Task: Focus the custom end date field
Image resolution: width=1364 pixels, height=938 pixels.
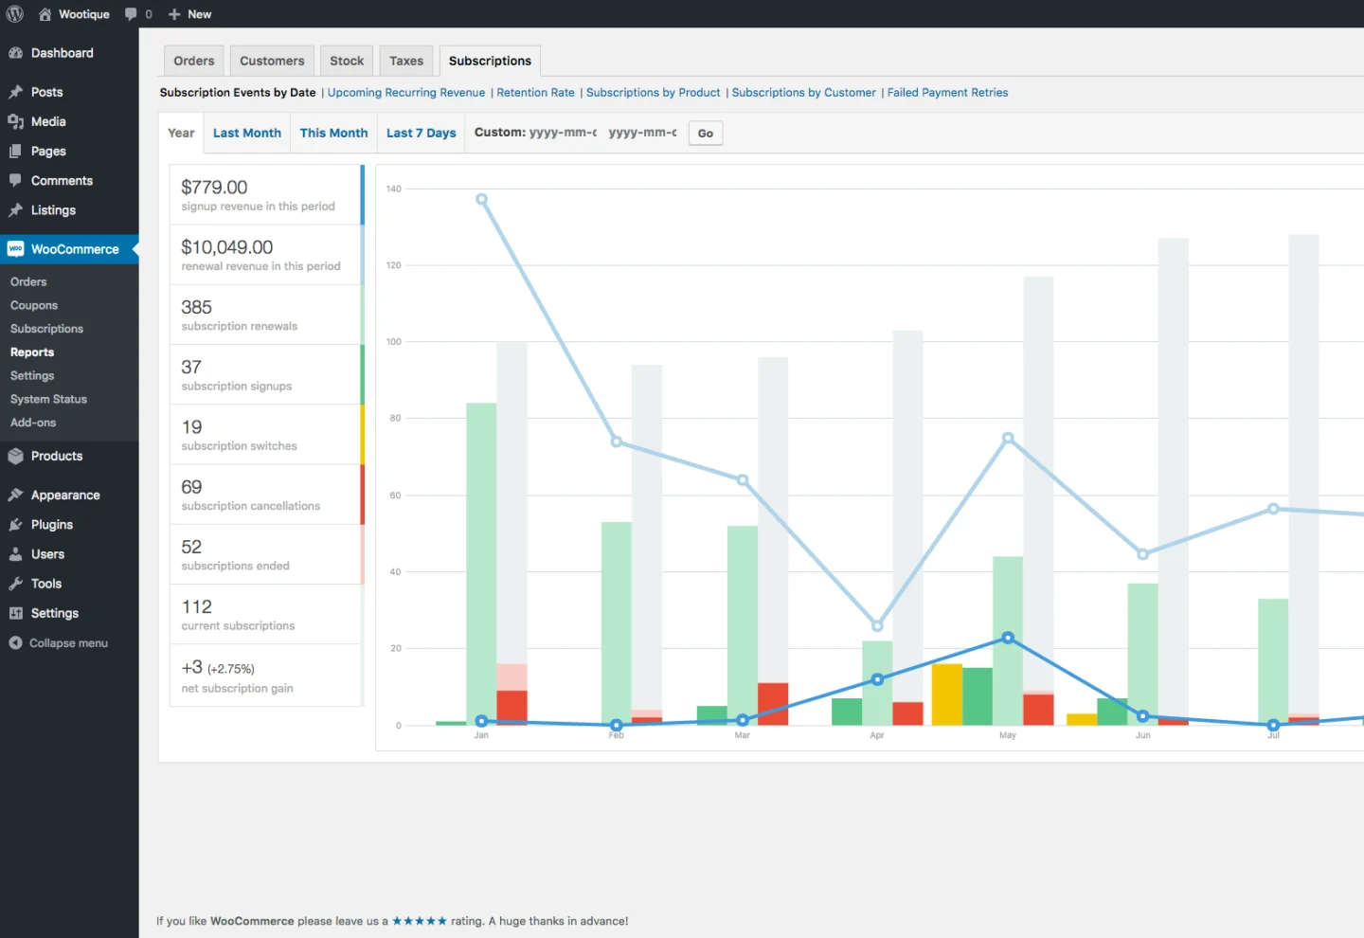Action: point(643,133)
